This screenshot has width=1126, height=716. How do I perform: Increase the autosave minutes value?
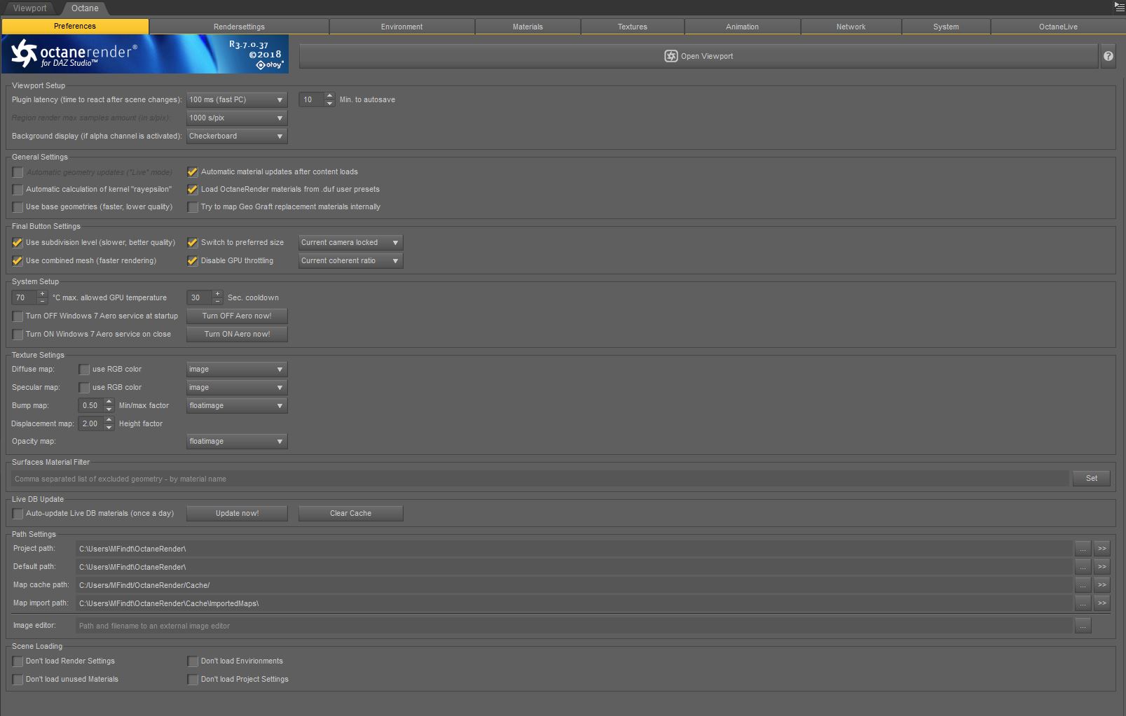(x=329, y=96)
